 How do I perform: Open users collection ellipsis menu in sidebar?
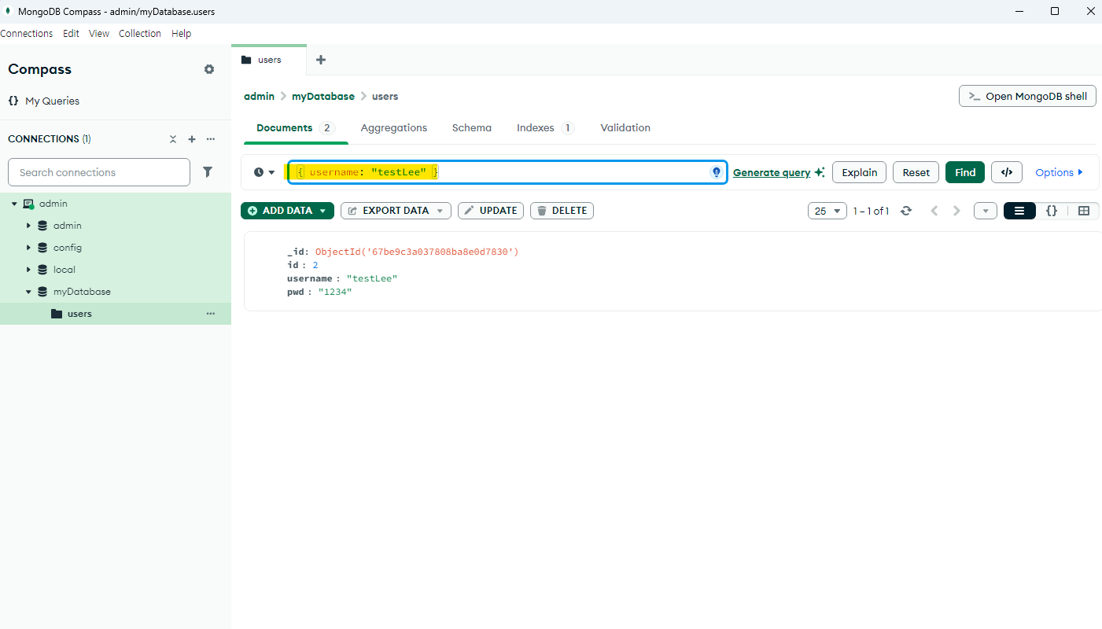[x=211, y=314]
